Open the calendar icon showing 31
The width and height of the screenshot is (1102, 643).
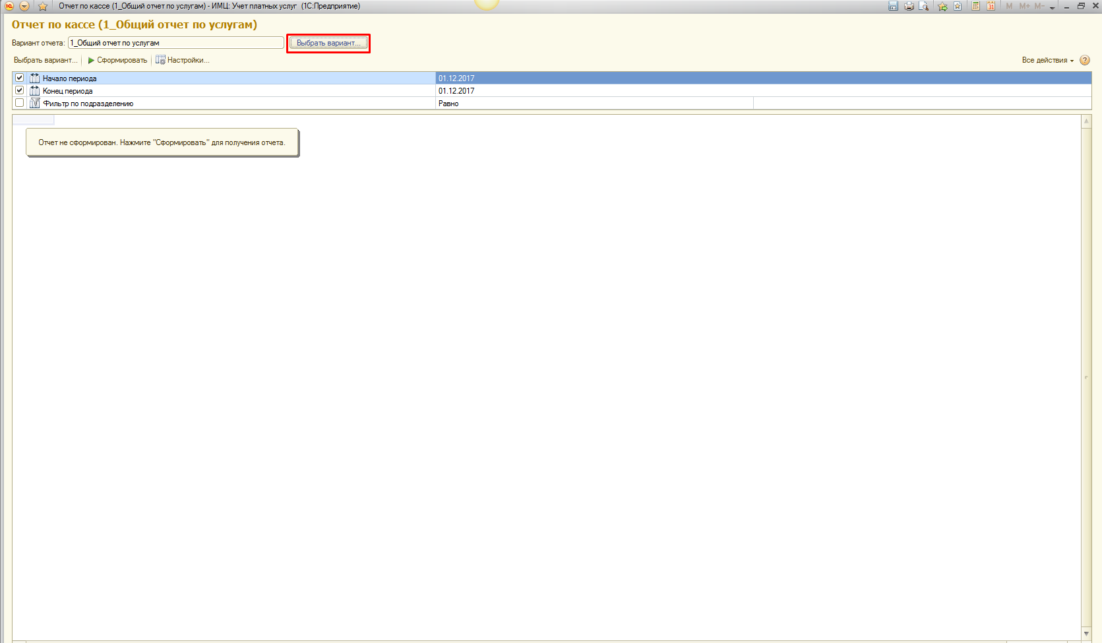tap(991, 6)
